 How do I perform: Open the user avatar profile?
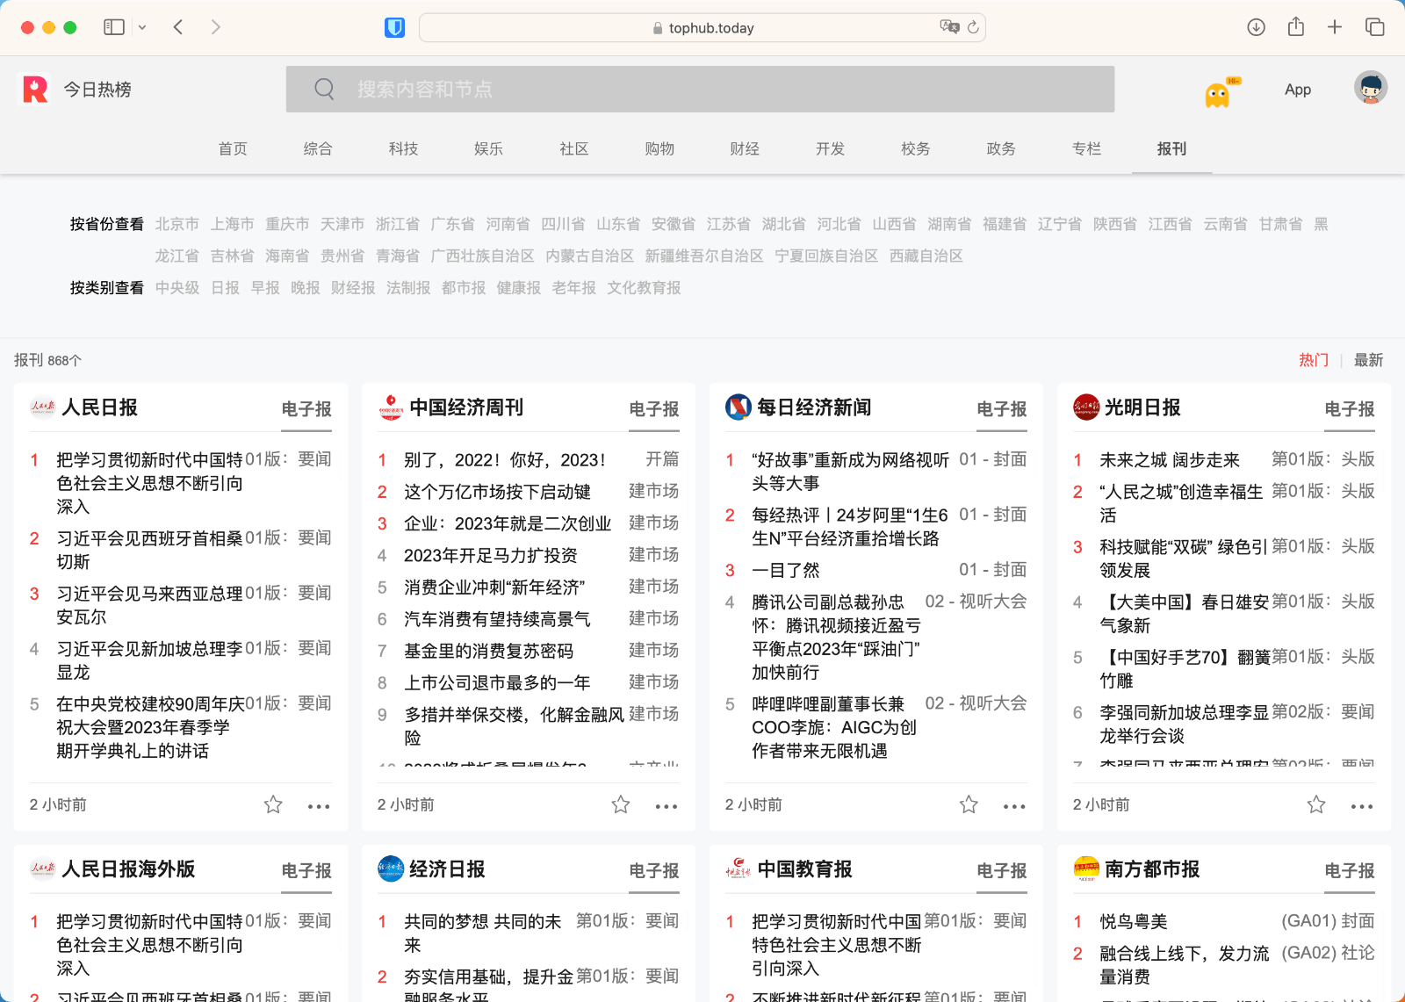[x=1370, y=88]
